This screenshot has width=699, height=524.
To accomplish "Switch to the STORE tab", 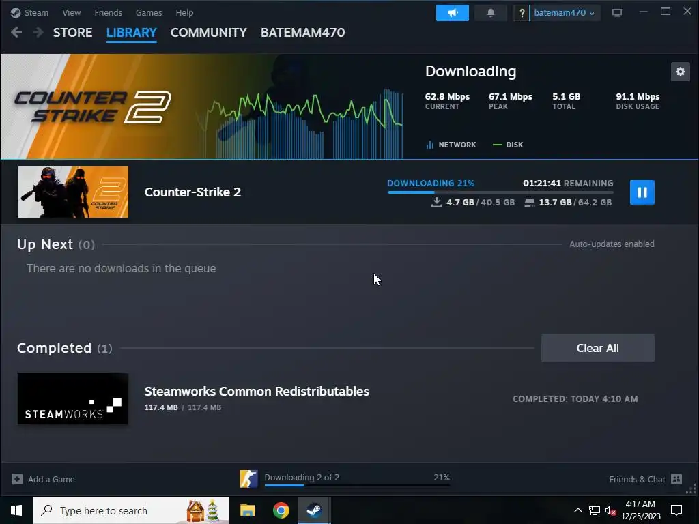I will point(72,33).
